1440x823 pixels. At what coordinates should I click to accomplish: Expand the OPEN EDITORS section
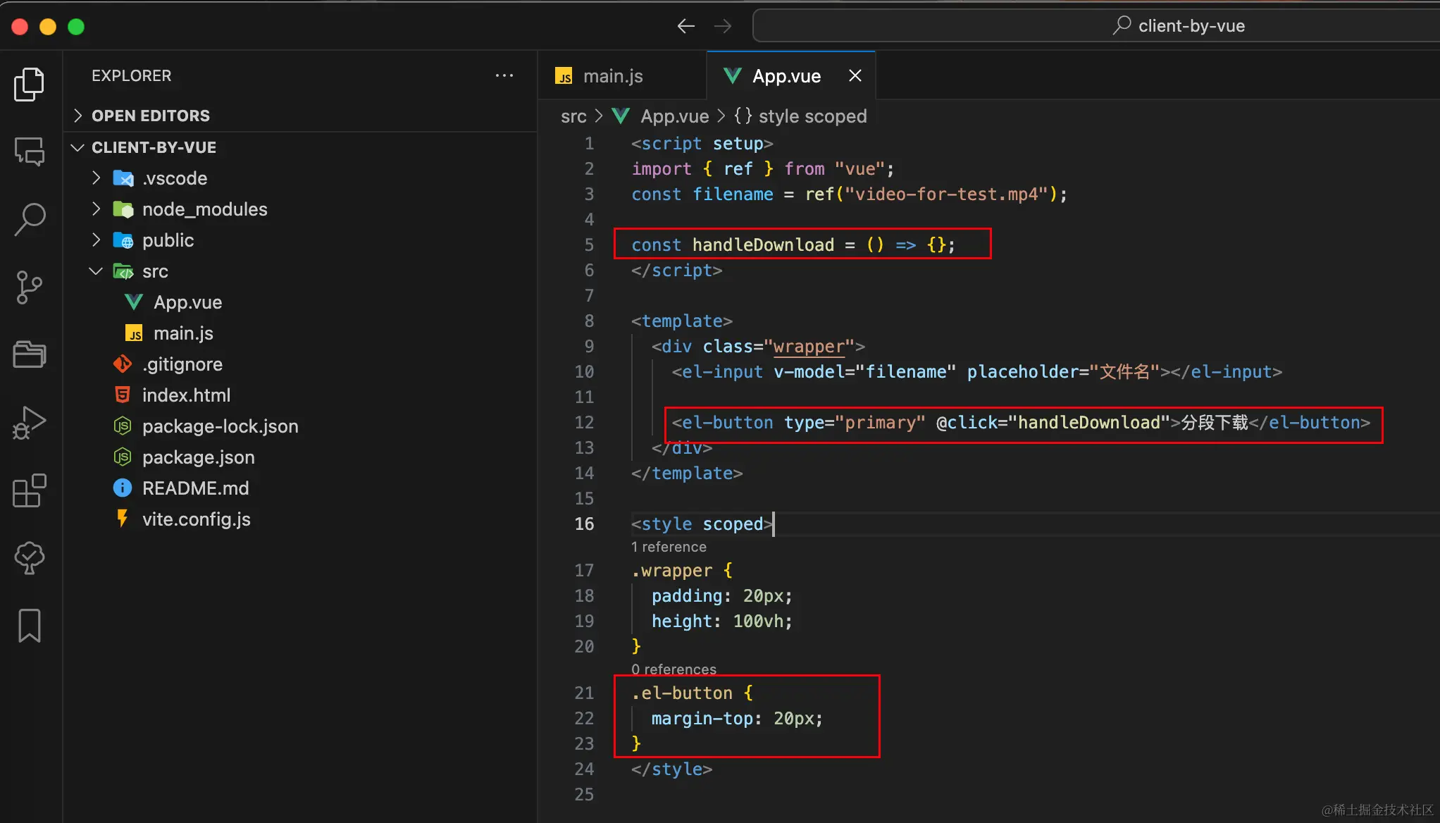pyautogui.click(x=301, y=116)
